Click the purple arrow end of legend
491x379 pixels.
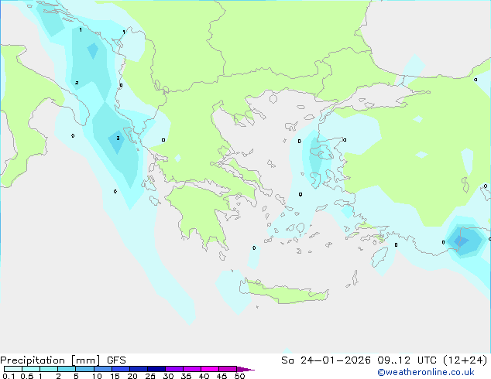[245, 369]
